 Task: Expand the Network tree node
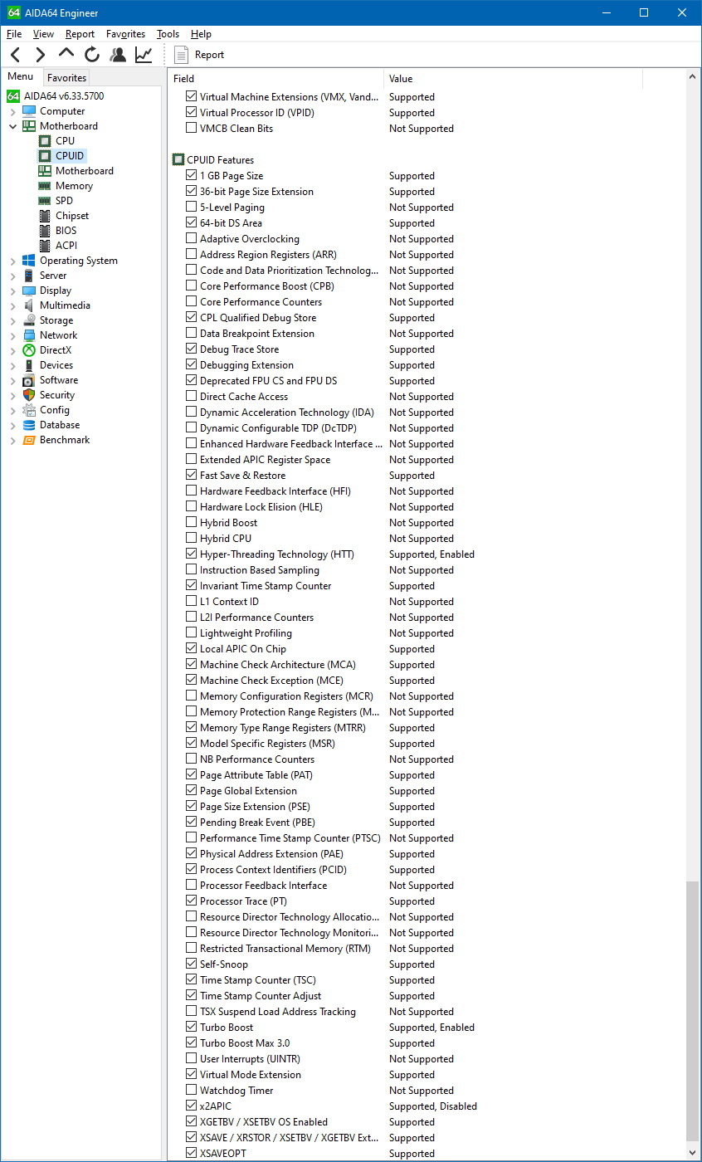tap(12, 335)
